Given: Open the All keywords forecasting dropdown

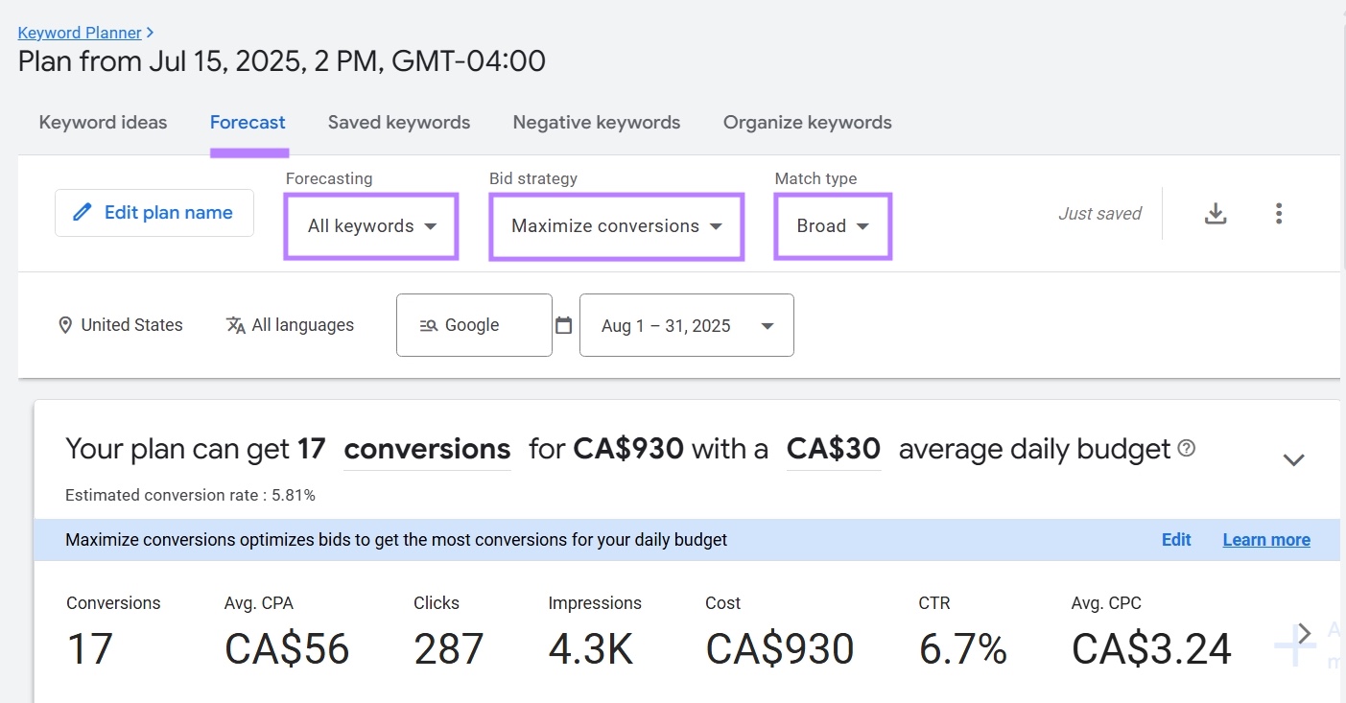Looking at the screenshot, I should (370, 226).
